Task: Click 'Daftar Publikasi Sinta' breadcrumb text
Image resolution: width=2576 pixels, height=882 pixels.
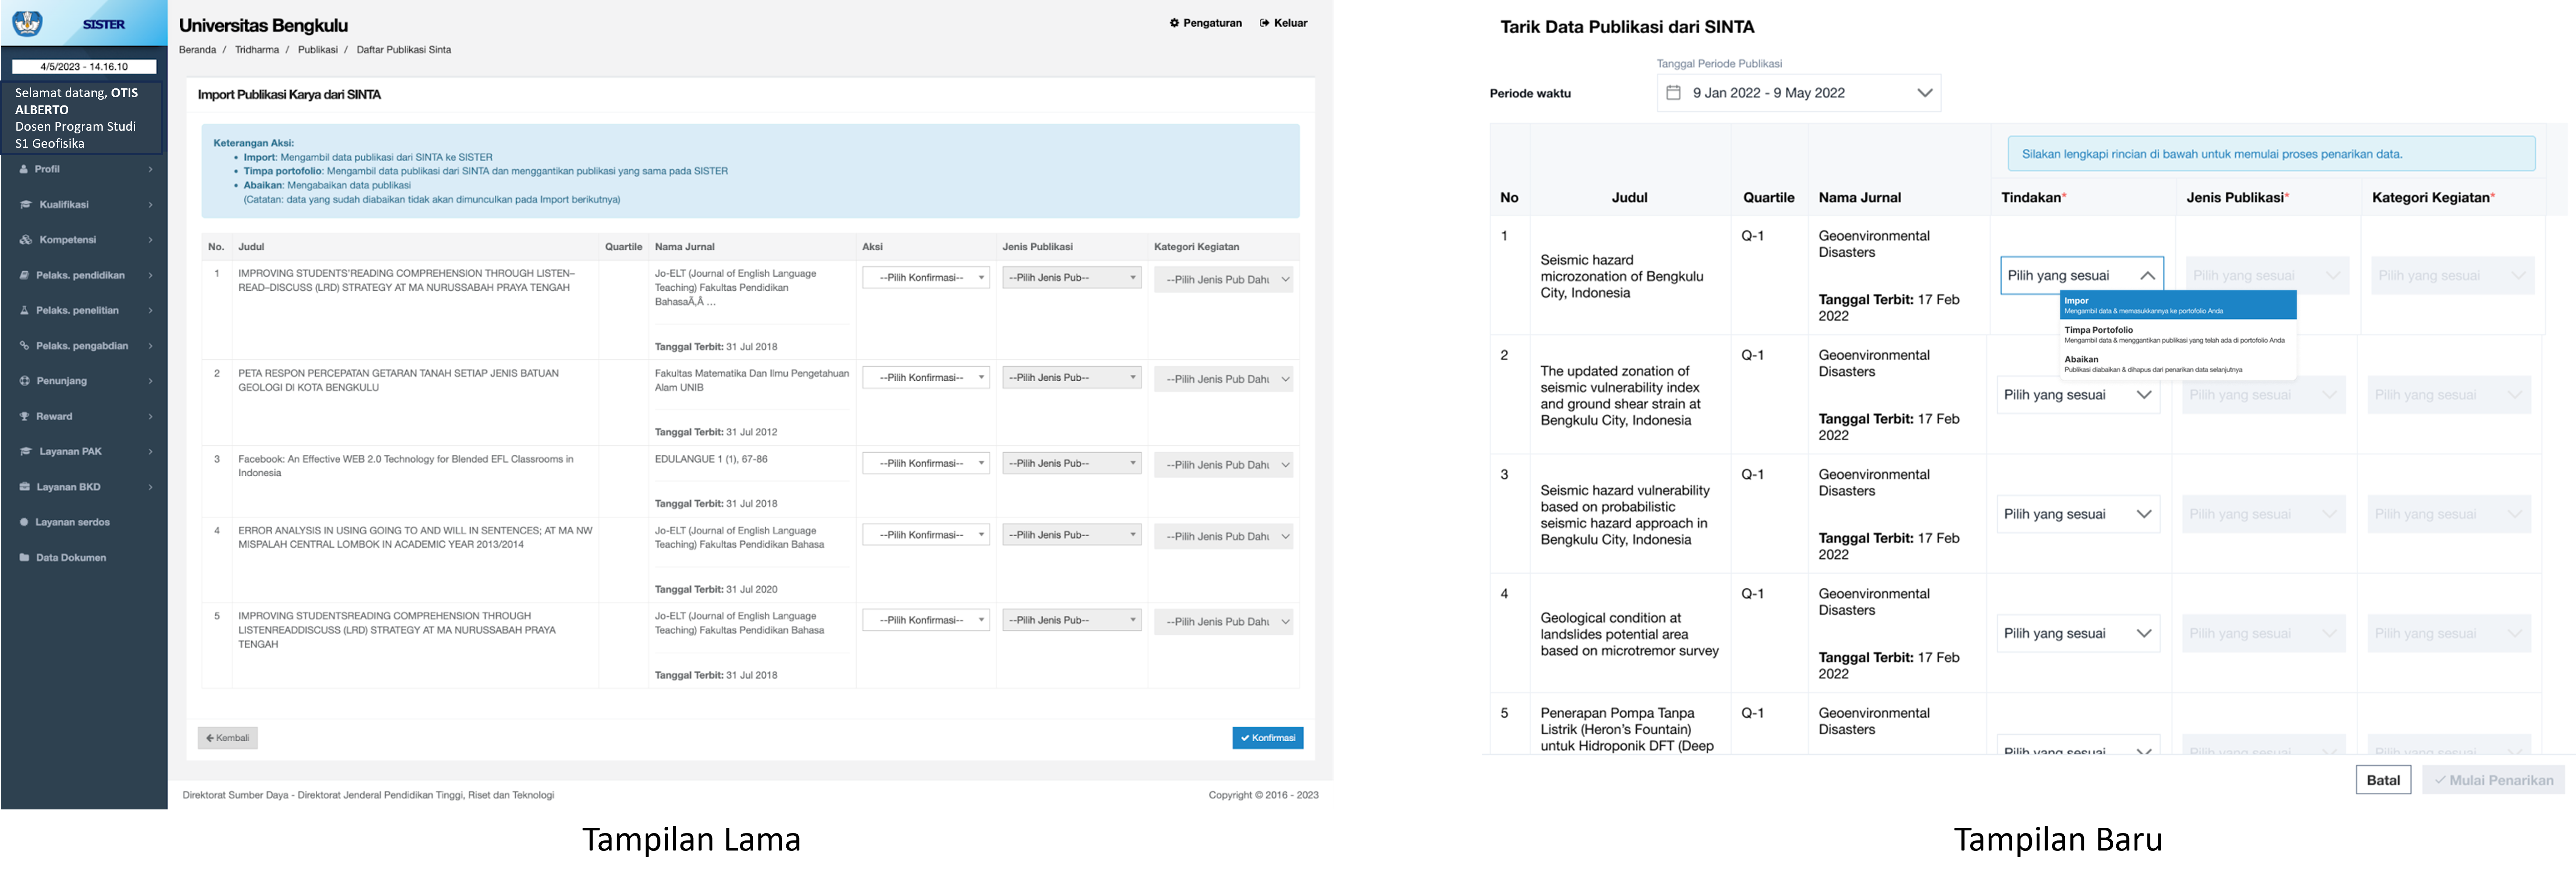Action: click(404, 50)
